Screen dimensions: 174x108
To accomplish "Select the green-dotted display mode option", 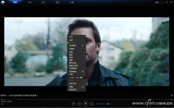I will coord(77,43).
